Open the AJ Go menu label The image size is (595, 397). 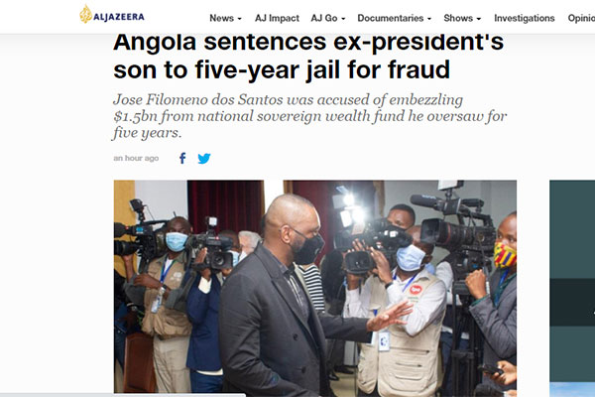324,18
